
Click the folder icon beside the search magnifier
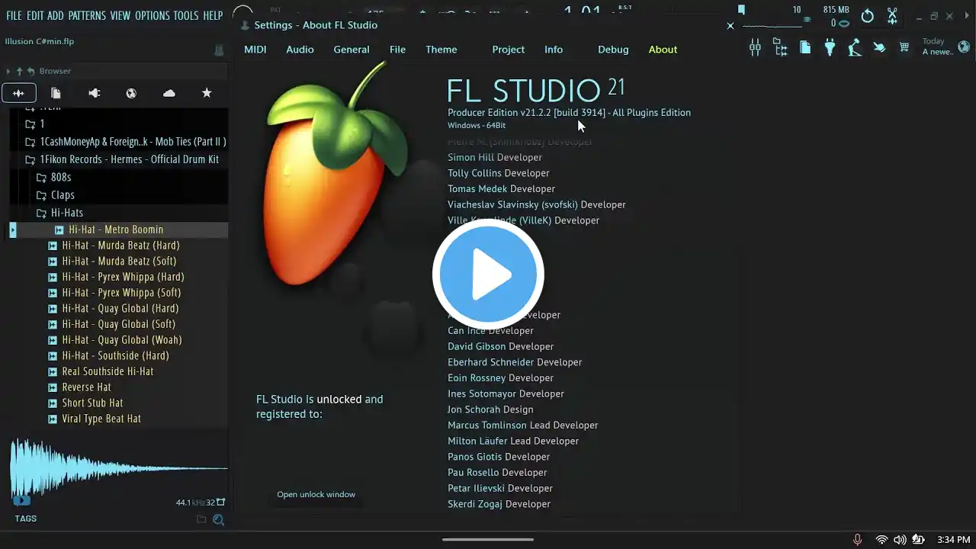(x=201, y=520)
